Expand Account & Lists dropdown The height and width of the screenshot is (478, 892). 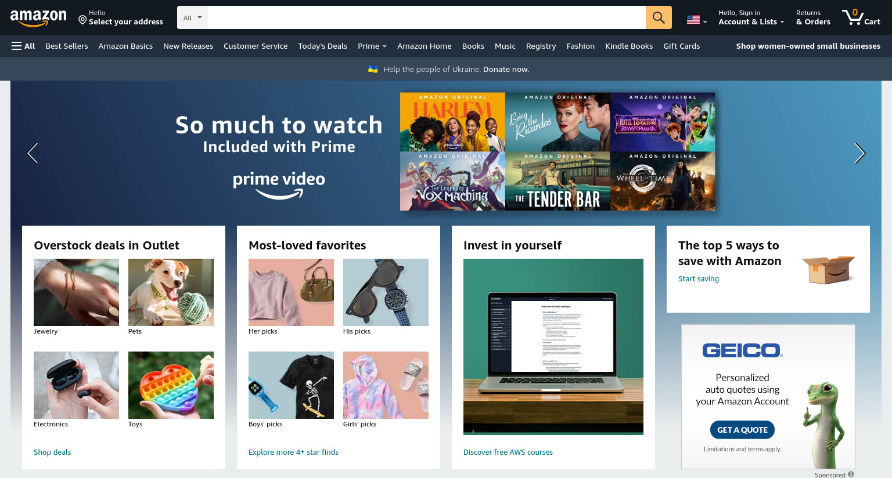[751, 17]
